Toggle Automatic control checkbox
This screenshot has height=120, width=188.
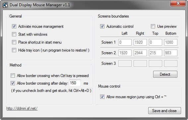coord(102,26)
